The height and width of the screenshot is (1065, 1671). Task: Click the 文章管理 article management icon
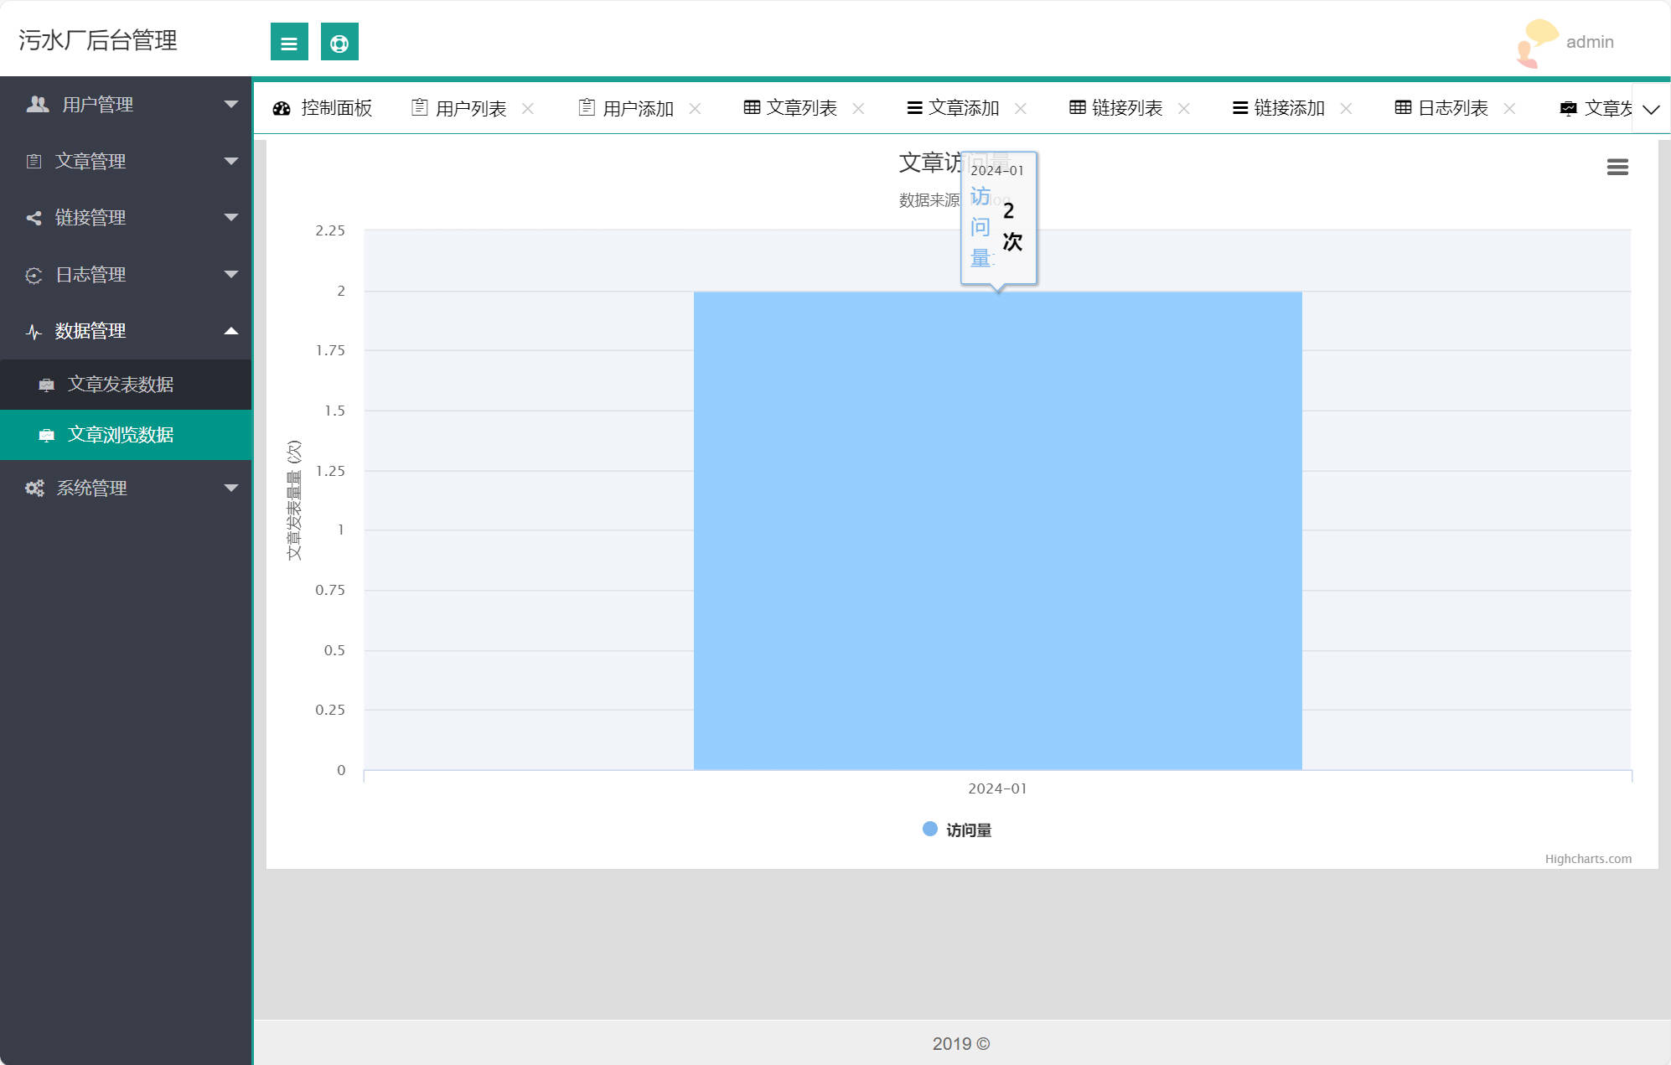click(x=34, y=161)
